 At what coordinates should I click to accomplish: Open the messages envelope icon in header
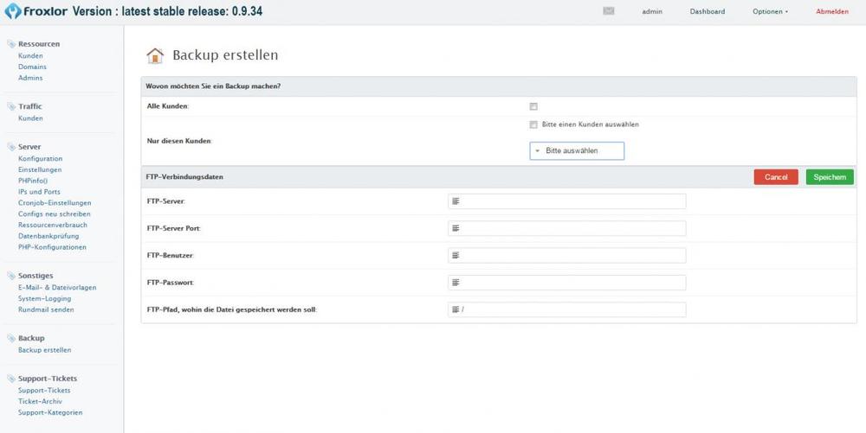pos(609,11)
